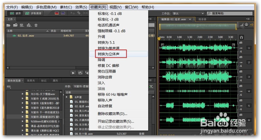Viewport: 261px width, 140px height.
Task: Switch to the 媒体浏览器 tab
Action: point(14,81)
